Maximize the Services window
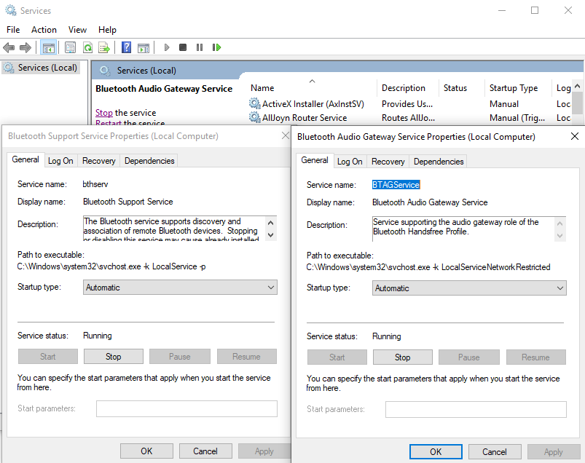The width and height of the screenshot is (585, 463). click(x=535, y=10)
